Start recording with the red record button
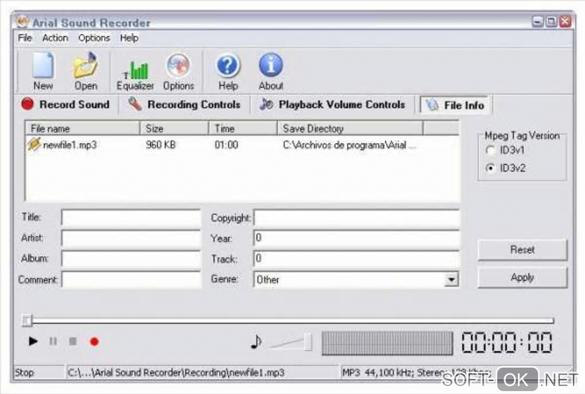This screenshot has width=585, height=394. point(95,342)
